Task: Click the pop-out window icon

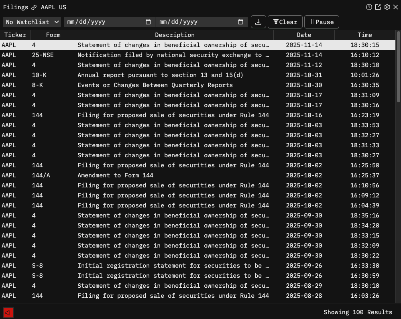Action: point(378,7)
